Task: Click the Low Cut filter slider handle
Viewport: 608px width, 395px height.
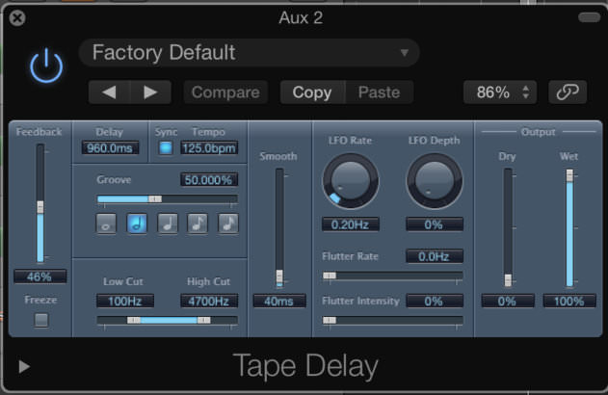Action: [x=134, y=320]
